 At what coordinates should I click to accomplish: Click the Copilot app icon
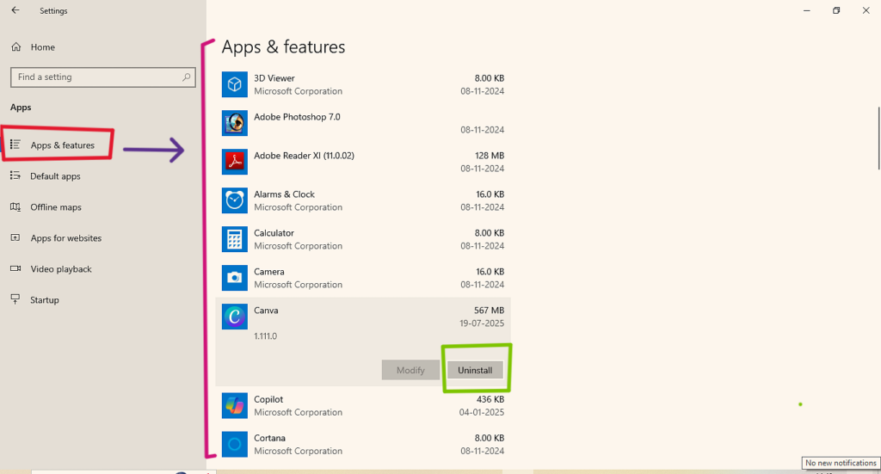click(x=234, y=405)
